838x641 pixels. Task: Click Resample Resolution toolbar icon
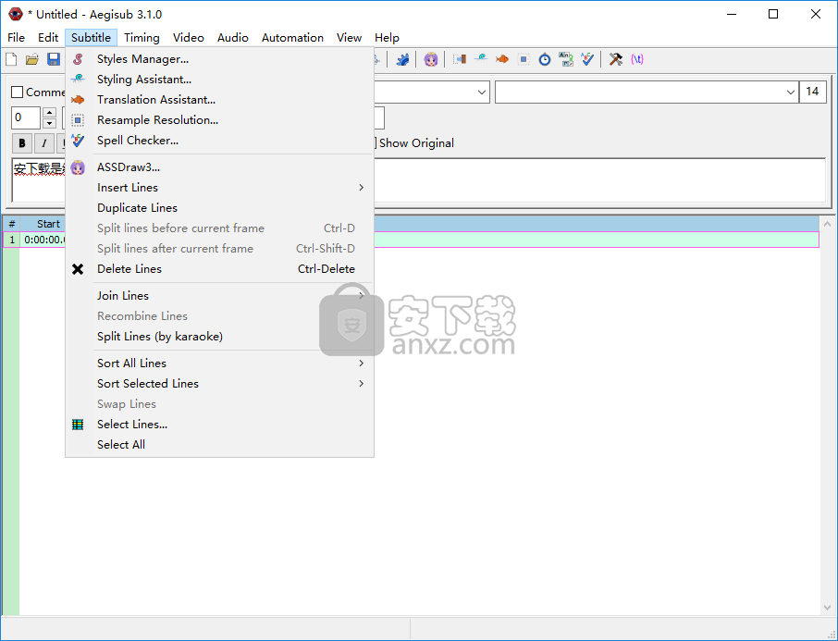[524, 59]
